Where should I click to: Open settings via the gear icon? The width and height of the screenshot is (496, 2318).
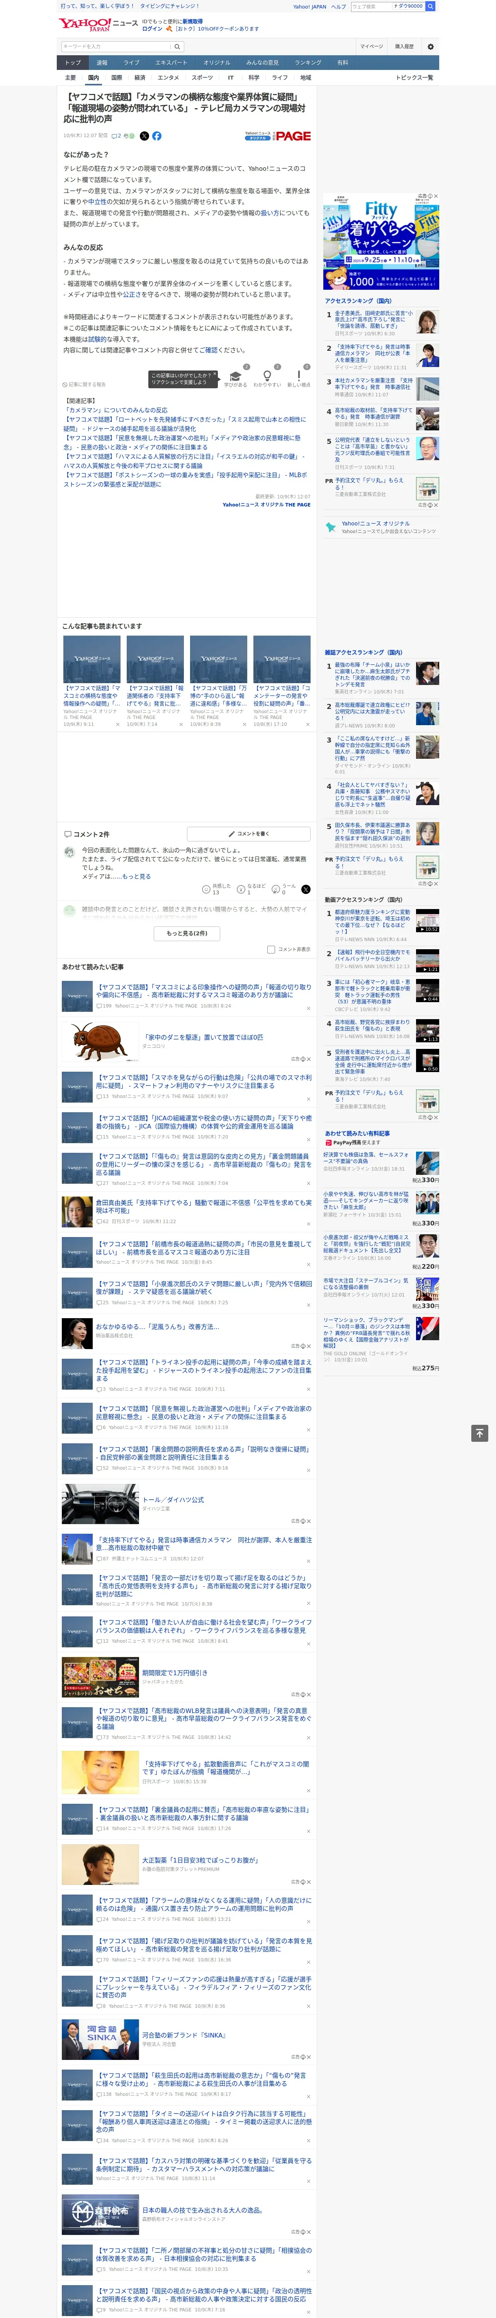click(430, 47)
